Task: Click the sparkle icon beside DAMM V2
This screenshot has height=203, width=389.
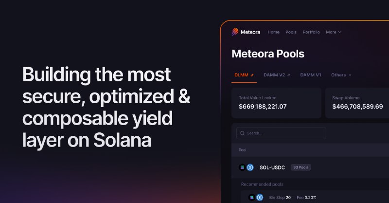Action: (289, 75)
